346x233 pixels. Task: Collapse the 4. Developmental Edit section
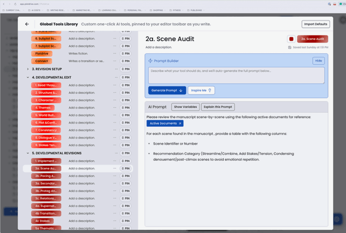pos(28,77)
